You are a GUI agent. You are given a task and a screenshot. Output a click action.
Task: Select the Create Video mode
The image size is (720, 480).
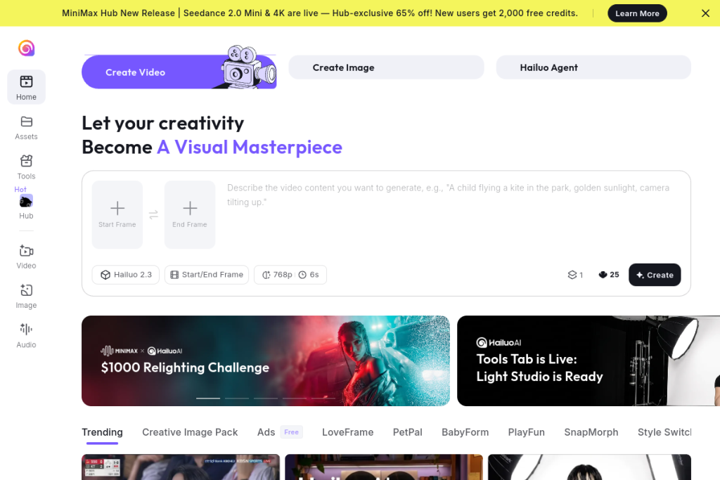coord(179,72)
